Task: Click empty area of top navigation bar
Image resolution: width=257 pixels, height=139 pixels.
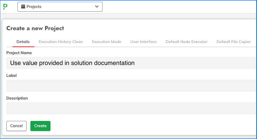Action: click(x=178, y=7)
